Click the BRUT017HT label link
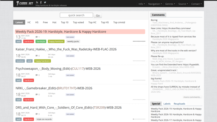The image size is (217, 122). [x=67, y=88]
